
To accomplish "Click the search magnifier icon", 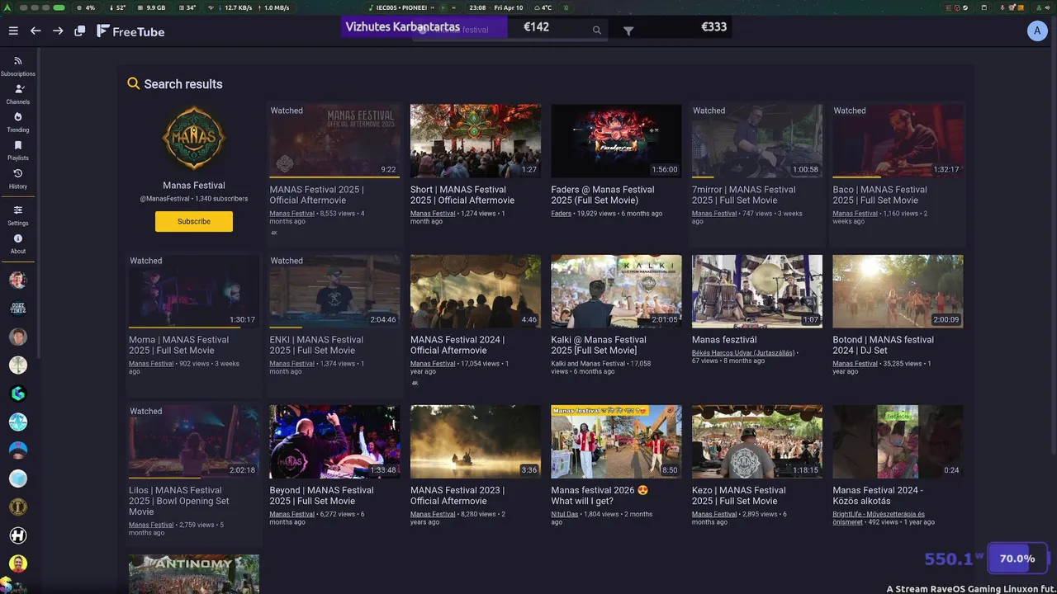I will click(597, 30).
